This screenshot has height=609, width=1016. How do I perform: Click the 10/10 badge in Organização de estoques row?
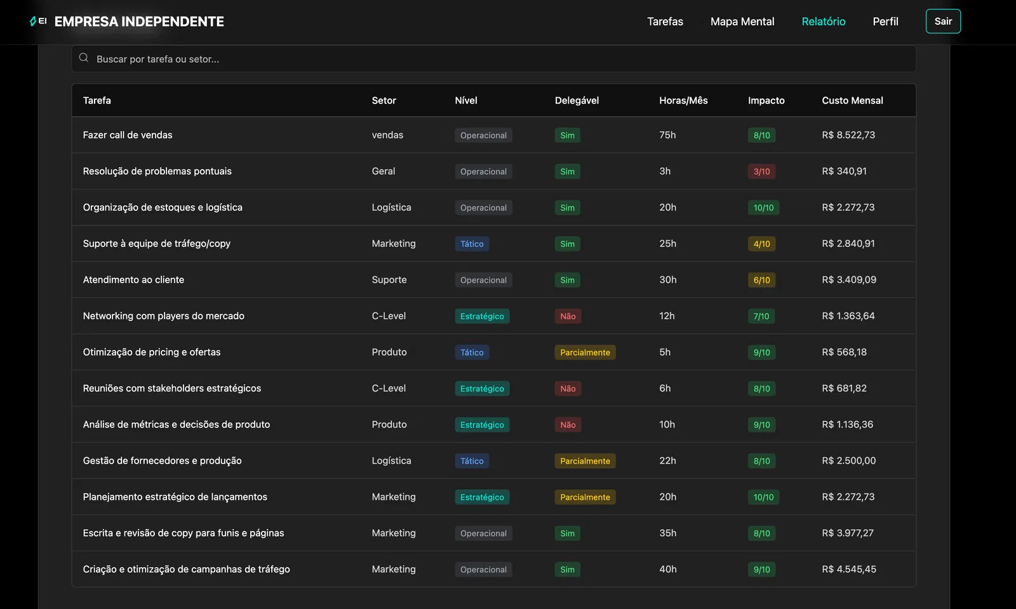763,208
